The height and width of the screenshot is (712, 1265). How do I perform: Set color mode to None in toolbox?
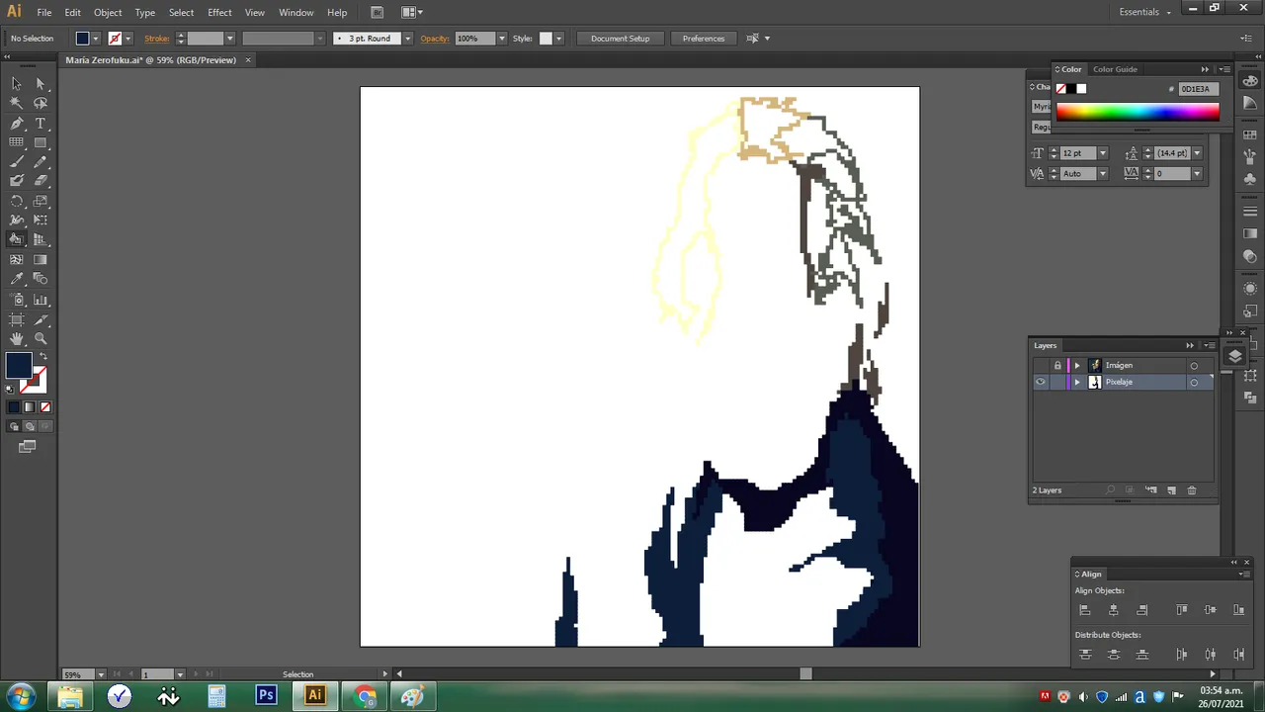click(x=45, y=406)
